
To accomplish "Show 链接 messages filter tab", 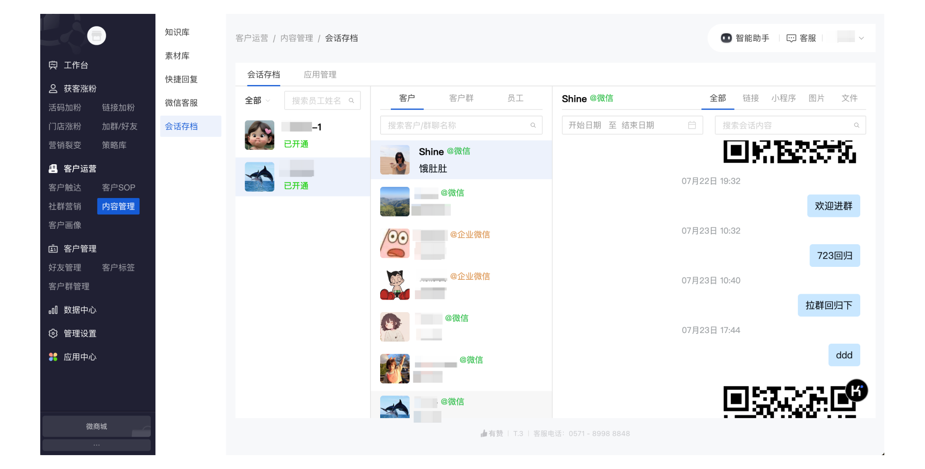I will pyautogui.click(x=751, y=98).
